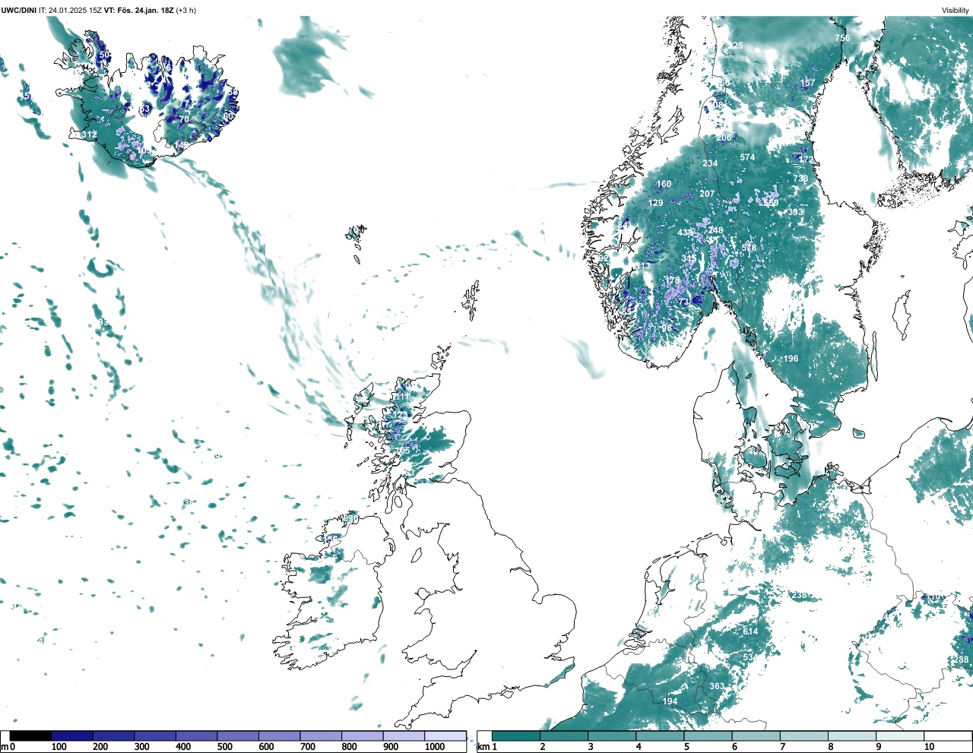Pick the 4–5 km legend color block
The width and height of the screenshot is (973, 753).
coord(660,736)
